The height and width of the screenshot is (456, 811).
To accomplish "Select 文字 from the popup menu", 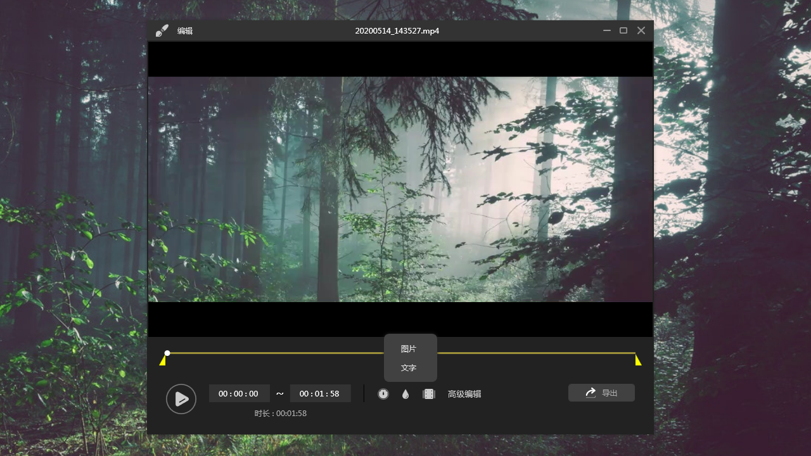I will coord(409,368).
